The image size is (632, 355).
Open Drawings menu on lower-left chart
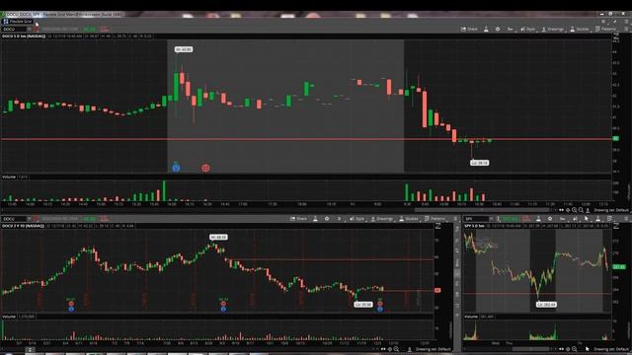tap(382, 219)
